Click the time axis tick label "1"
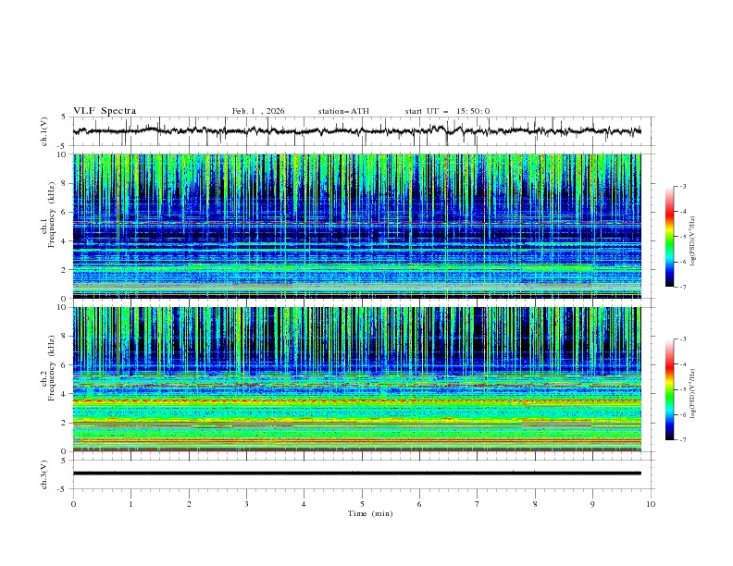This screenshot has height=566, width=733. tap(130, 504)
